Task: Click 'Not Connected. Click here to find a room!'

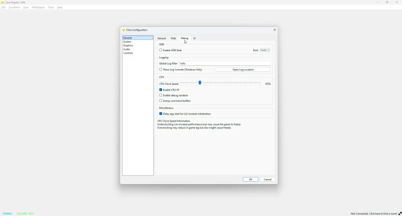Action: click(x=374, y=213)
